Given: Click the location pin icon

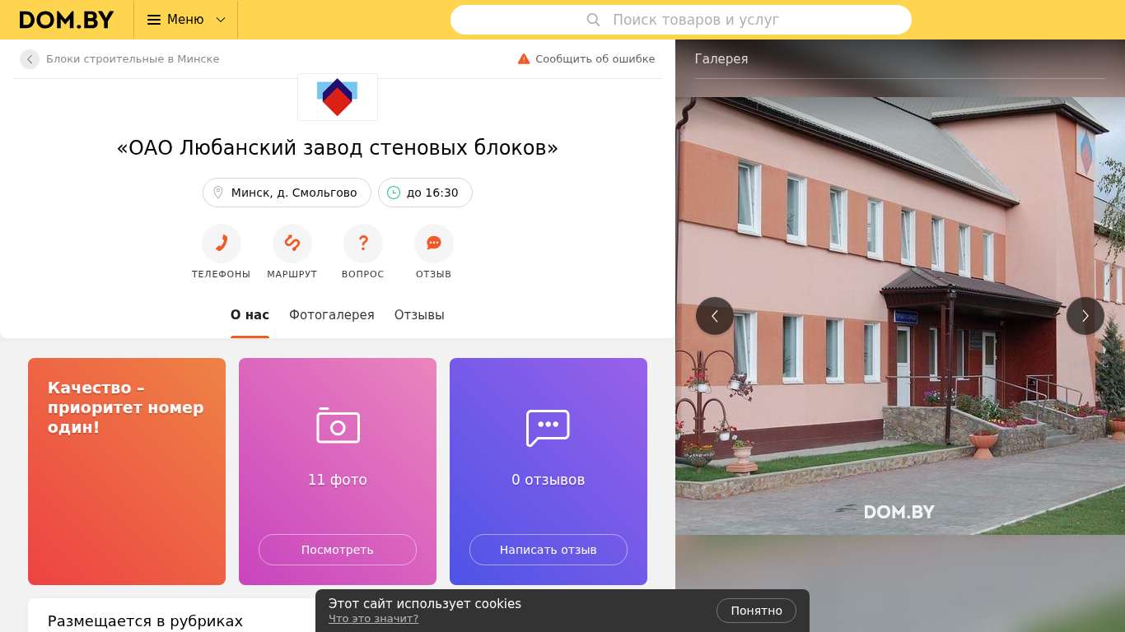Looking at the screenshot, I should point(218,193).
